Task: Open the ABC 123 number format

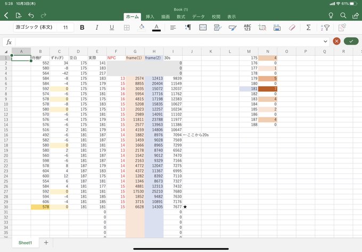Action: [247, 28]
